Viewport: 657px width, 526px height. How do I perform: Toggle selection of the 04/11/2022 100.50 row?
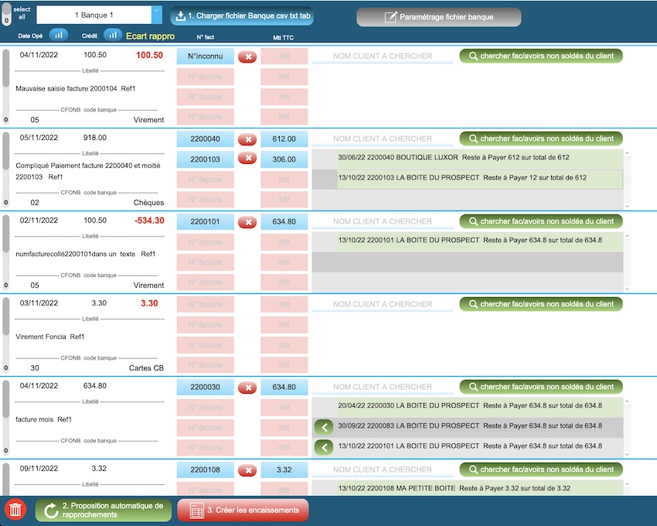(x=6, y=87)
